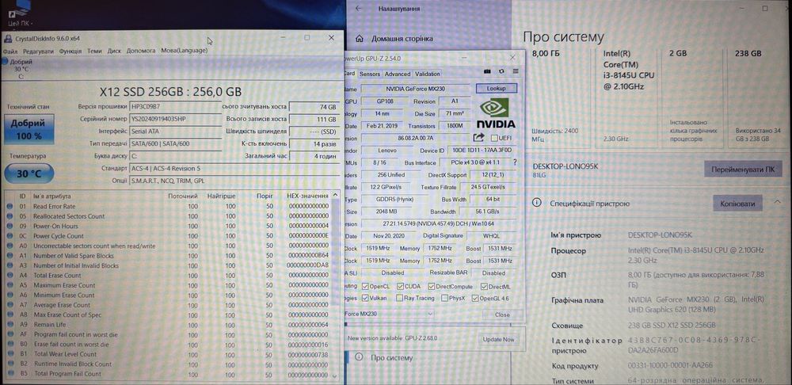The image size is (792, 385).
Task: Click the Device ID field 10DE 1D11 - 17AA 3F0D
Action: [x=482, y=151]
